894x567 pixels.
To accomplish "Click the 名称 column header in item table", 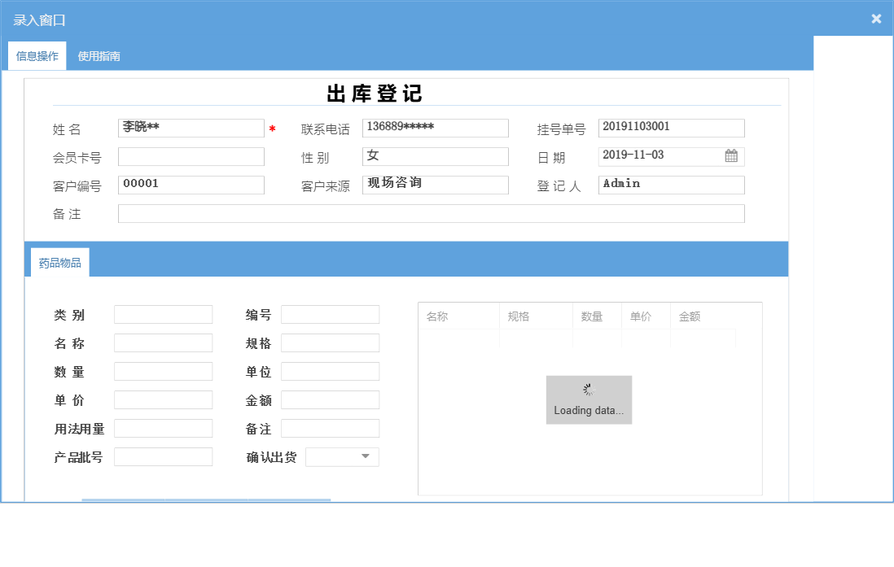I will coord(456,315).
